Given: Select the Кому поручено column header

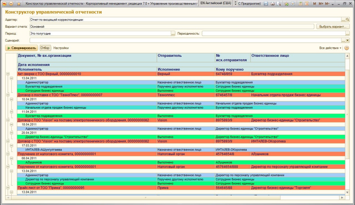Looking at the screenshot, I should click(280, 69).
